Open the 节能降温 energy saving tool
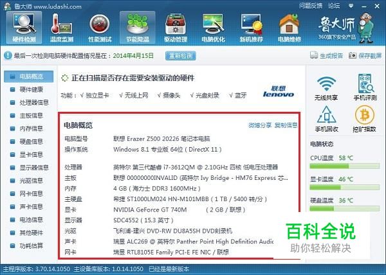Viewport: 386px width, 275px height. 138,28
